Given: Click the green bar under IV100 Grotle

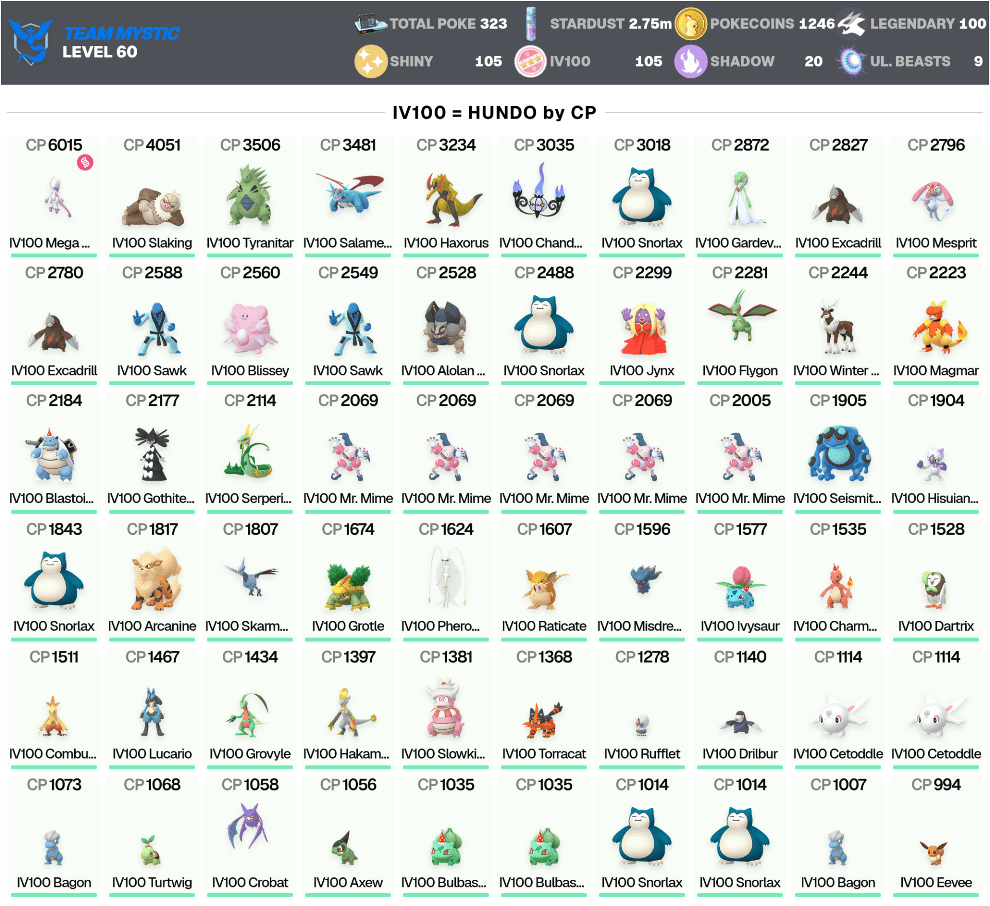Looking at the screenshot, I should [348, 640].
